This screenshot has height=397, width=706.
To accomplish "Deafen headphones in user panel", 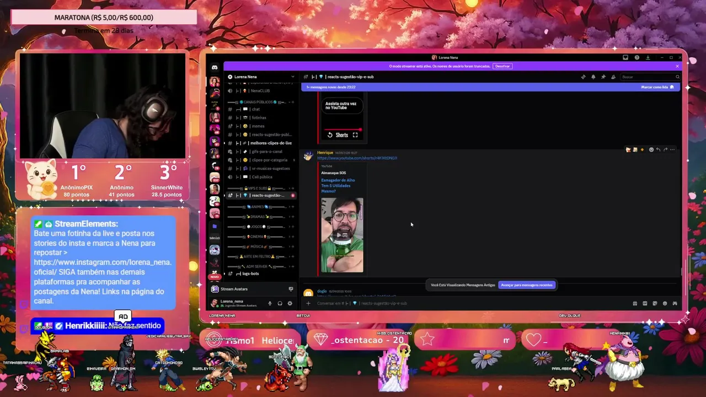I will point(280,303).
